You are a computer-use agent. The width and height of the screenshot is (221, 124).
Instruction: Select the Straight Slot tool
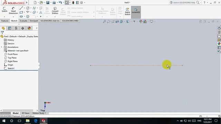(21, 17)
